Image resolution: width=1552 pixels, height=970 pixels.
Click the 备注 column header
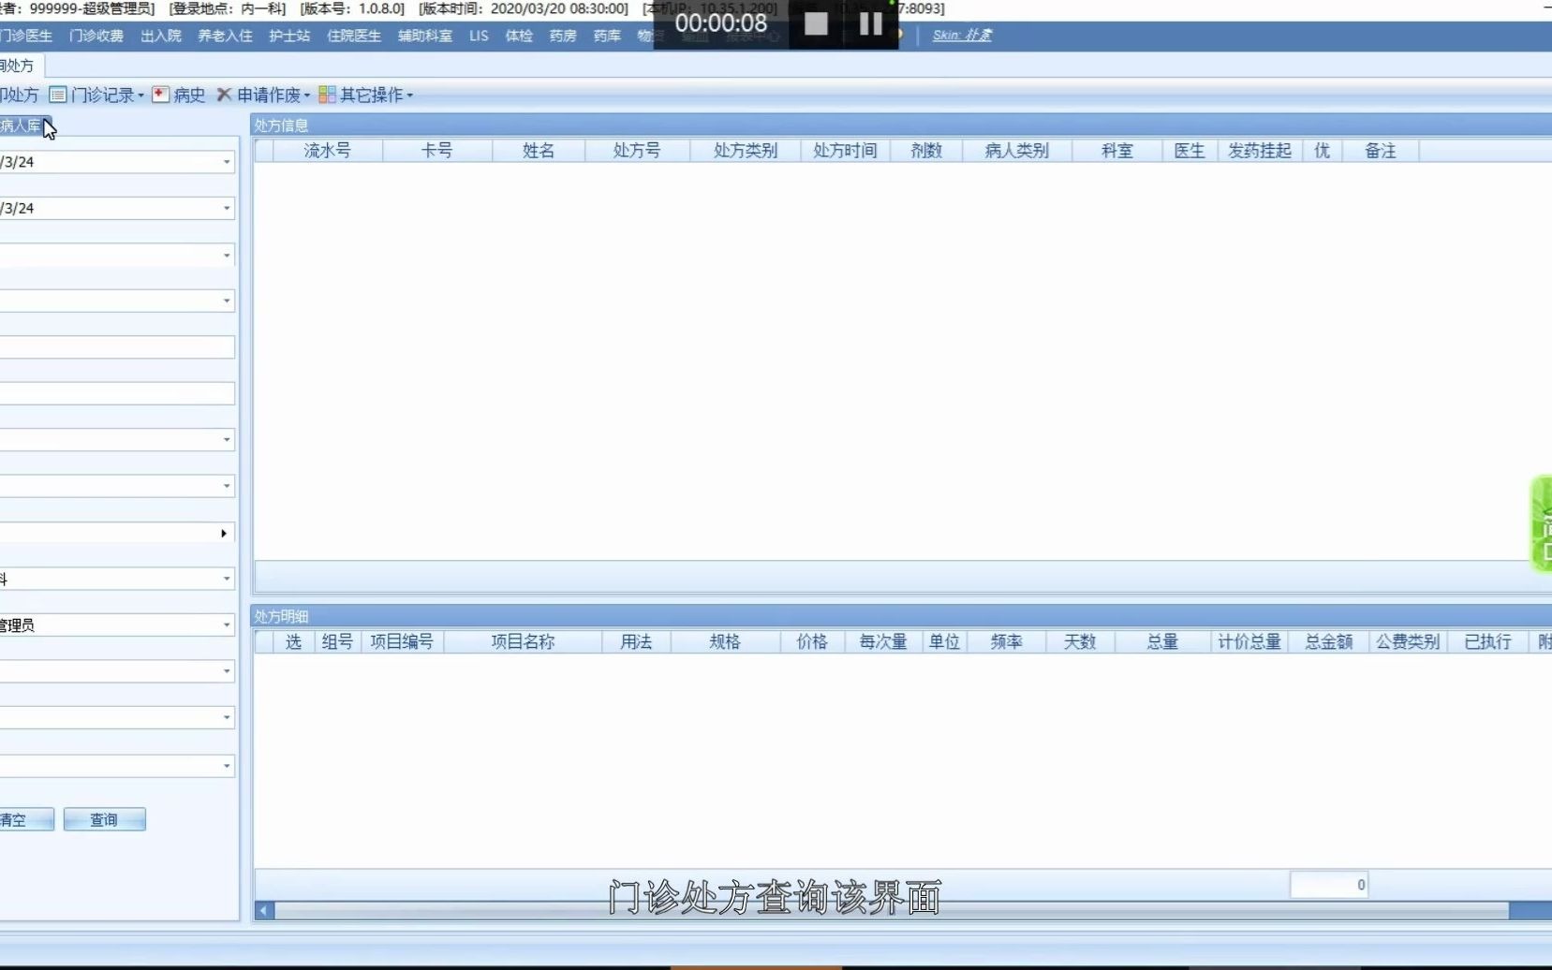pos(1381,151)
